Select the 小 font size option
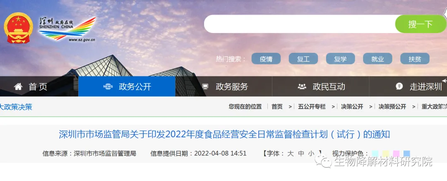 pyautogui.click(x=311, y=153)
